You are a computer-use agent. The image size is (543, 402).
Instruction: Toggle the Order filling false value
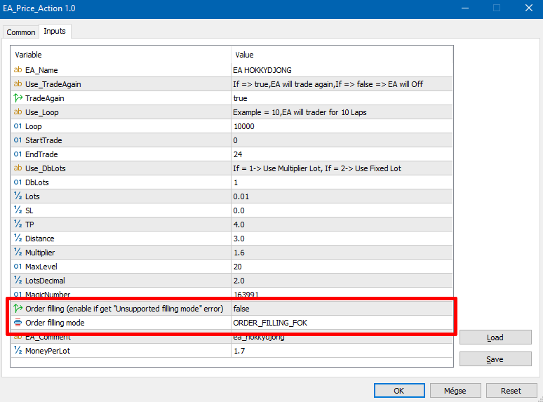(342, 309)
